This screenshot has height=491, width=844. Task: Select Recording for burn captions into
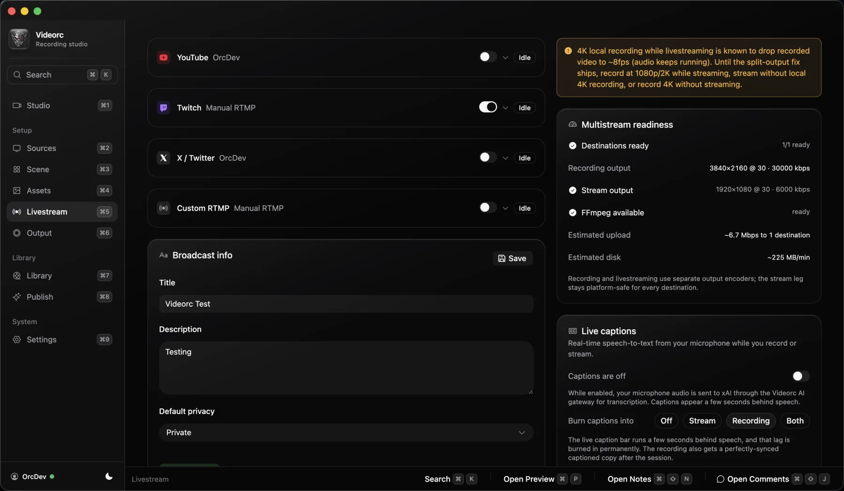point(751,421)
